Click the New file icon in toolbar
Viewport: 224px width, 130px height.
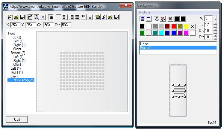point(10,17)
